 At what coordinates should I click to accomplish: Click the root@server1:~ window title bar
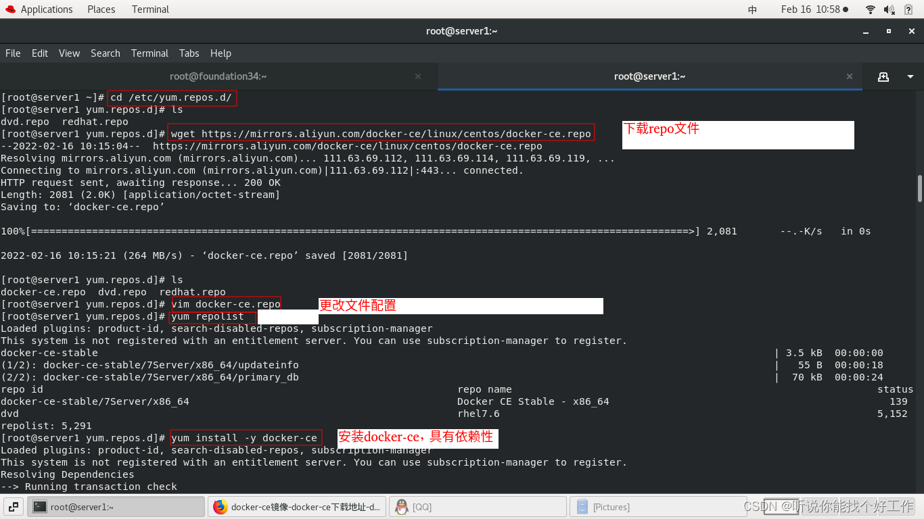(x=462, y=31)
